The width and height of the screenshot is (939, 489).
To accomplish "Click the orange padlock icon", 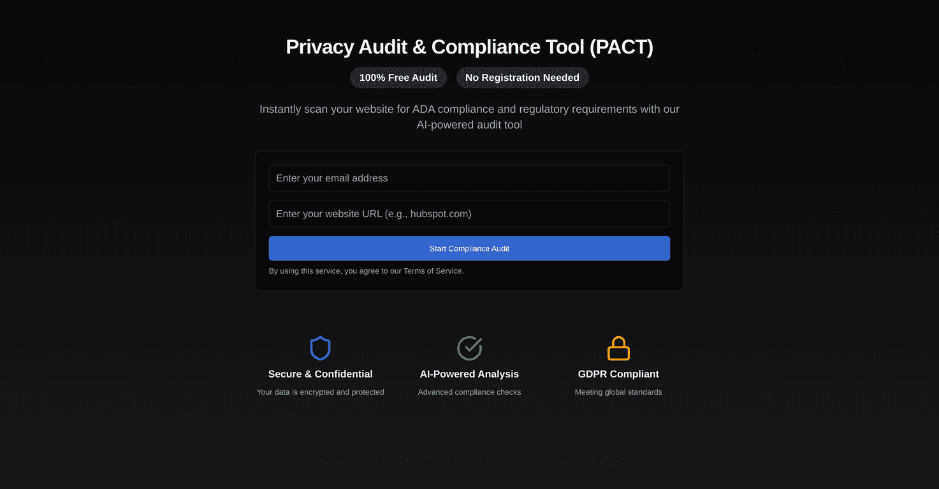I will click(618, 348).
